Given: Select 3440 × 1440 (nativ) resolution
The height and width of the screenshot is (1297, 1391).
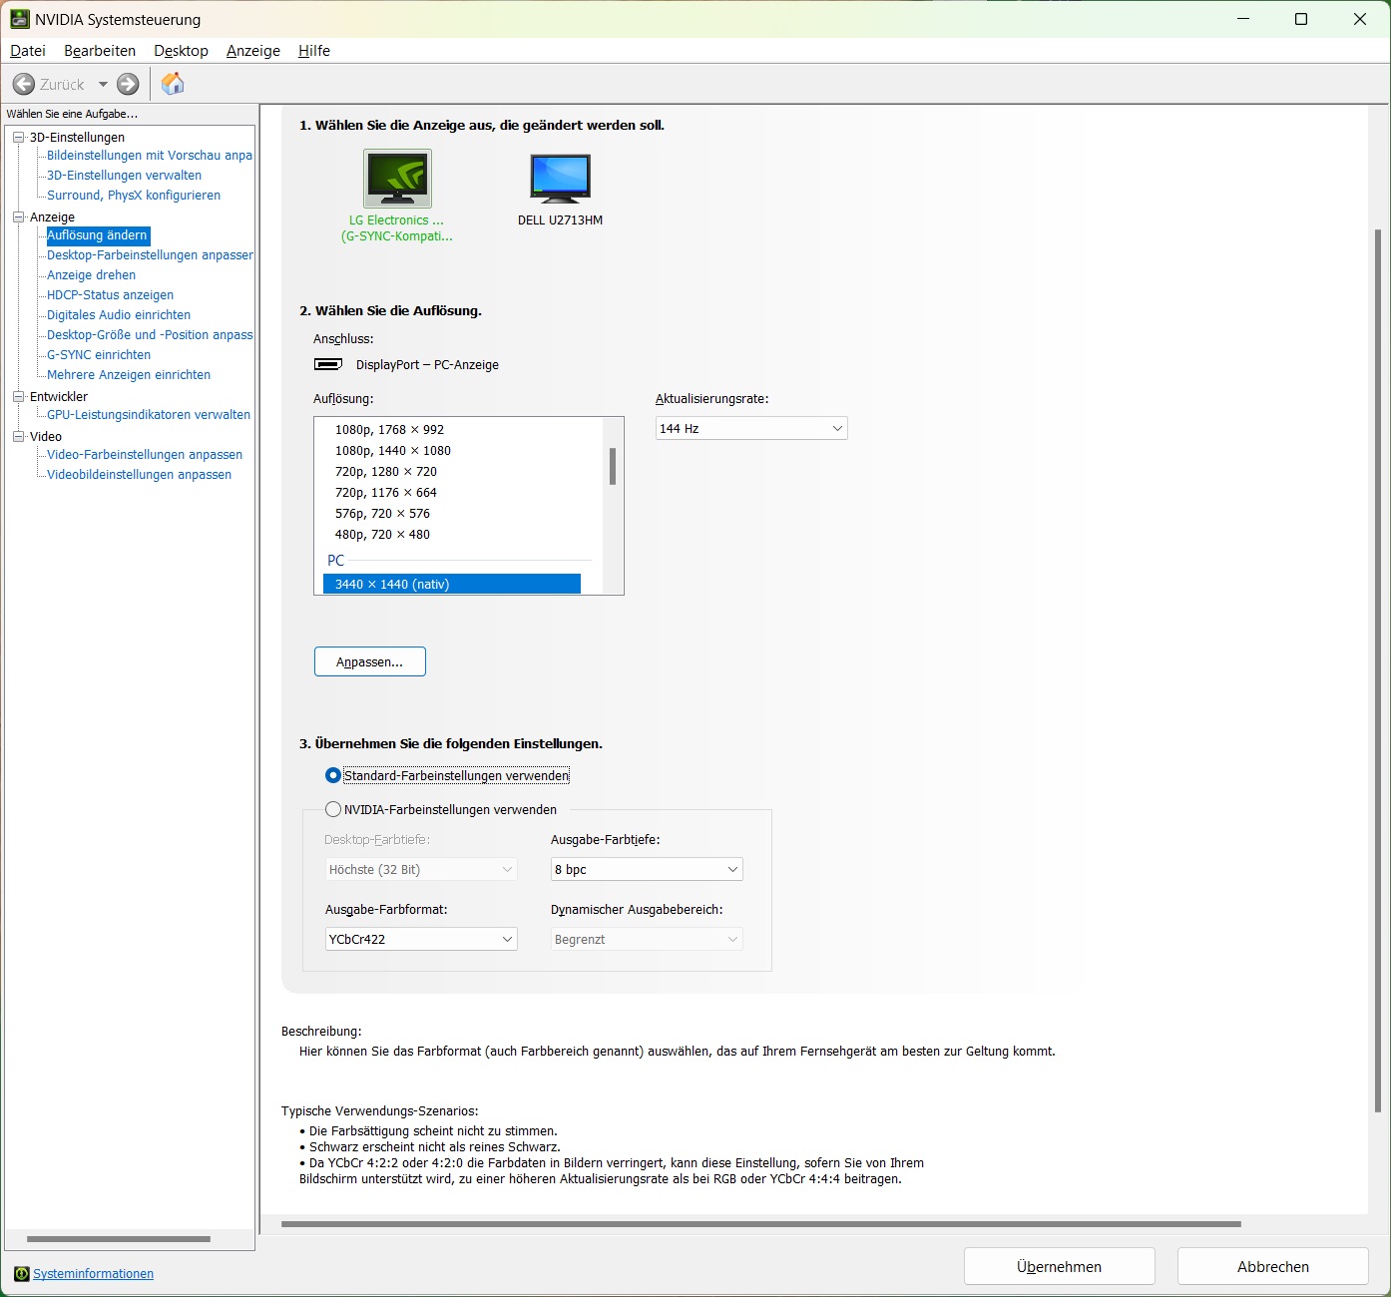Looking at the screenshot, I should (452, 585).
